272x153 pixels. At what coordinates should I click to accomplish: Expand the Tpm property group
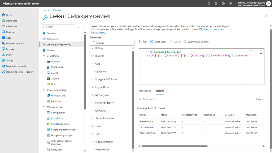[x=92, y=134]
